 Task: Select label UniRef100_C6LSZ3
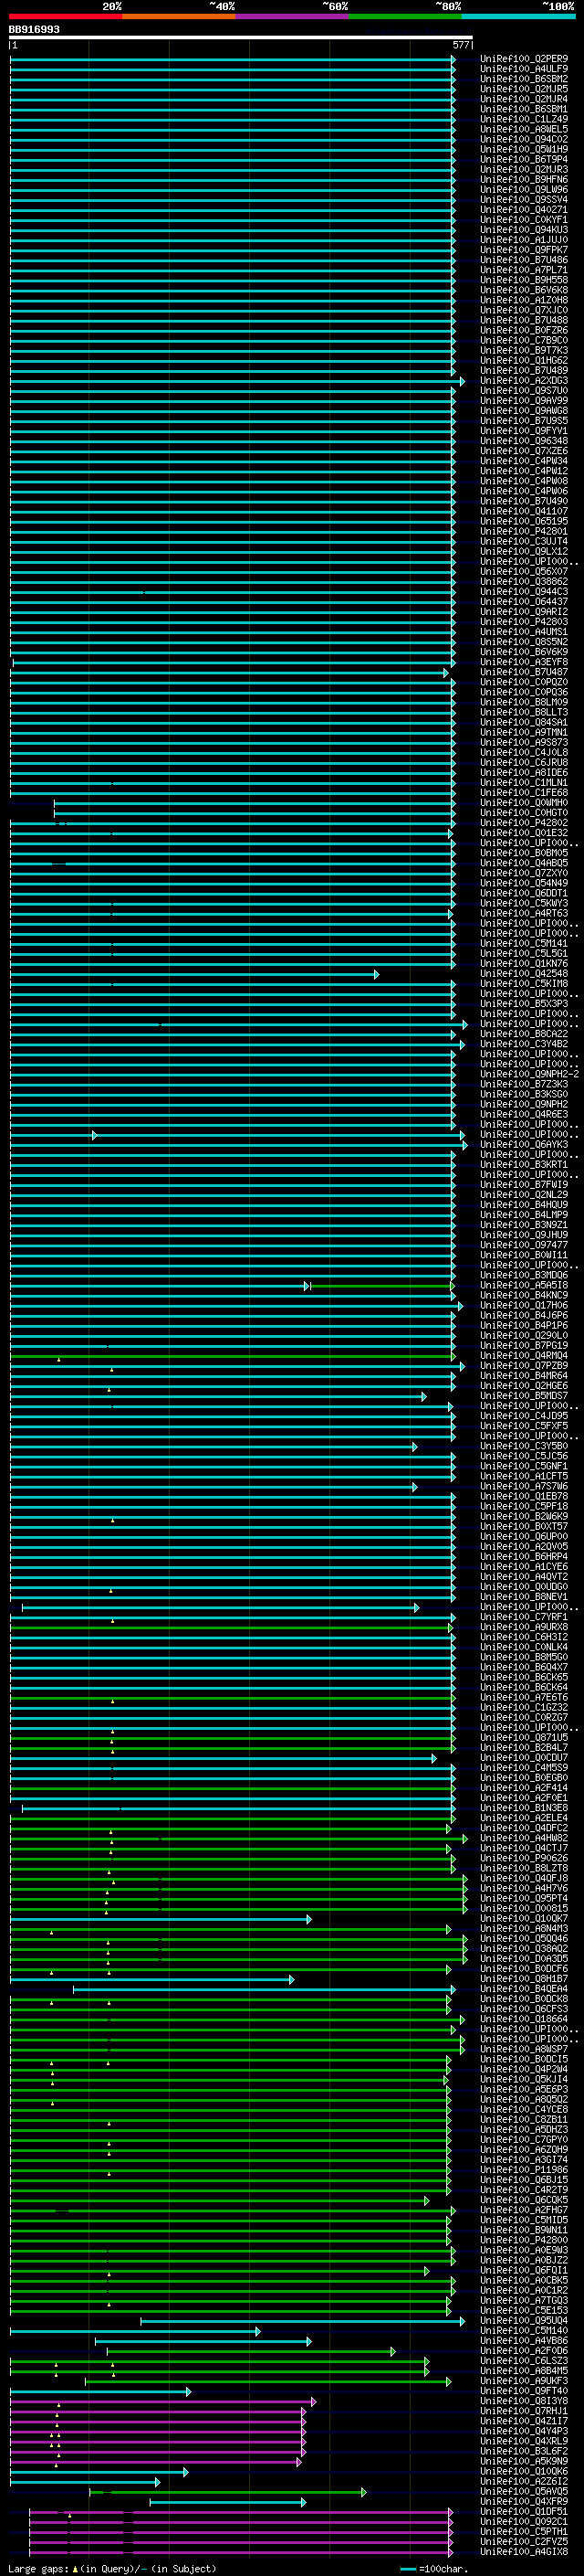tap(523, 2360)
